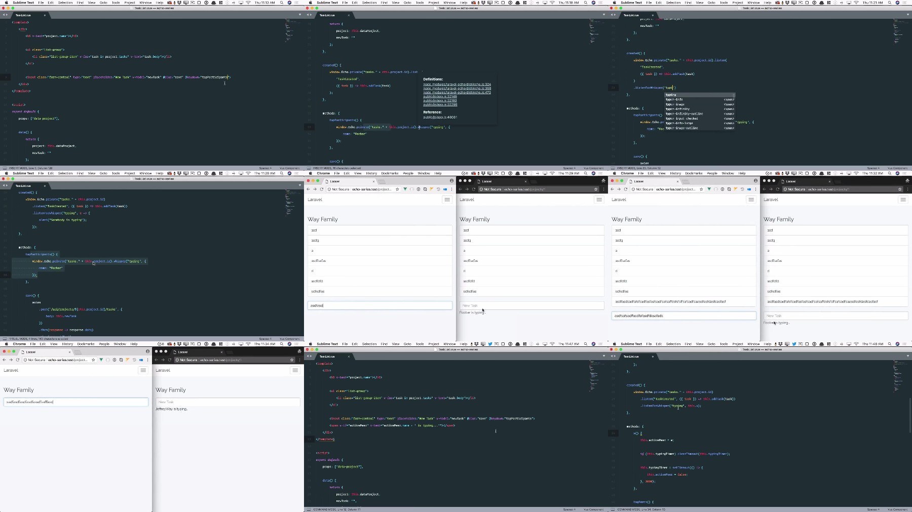Screen dimensions: 912x512
Task: Open the Goto menu in the 11:18 AM Sublime menu bar
Action: [407, 3]
